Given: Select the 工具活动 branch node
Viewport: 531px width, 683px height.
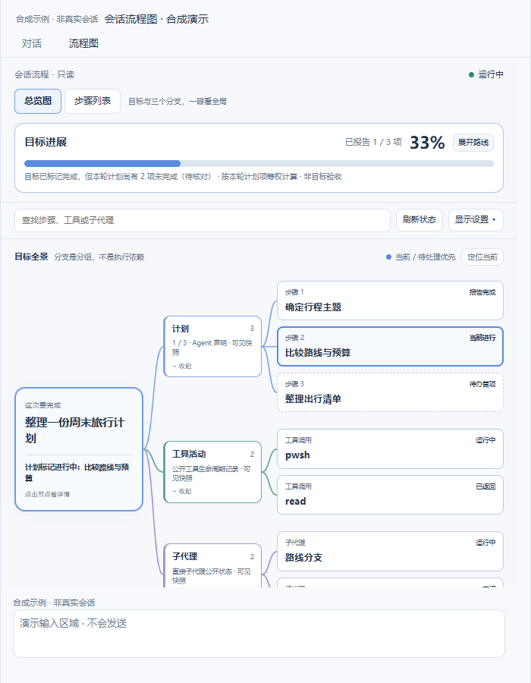Looking at the screenshot, I should point(212,472).
